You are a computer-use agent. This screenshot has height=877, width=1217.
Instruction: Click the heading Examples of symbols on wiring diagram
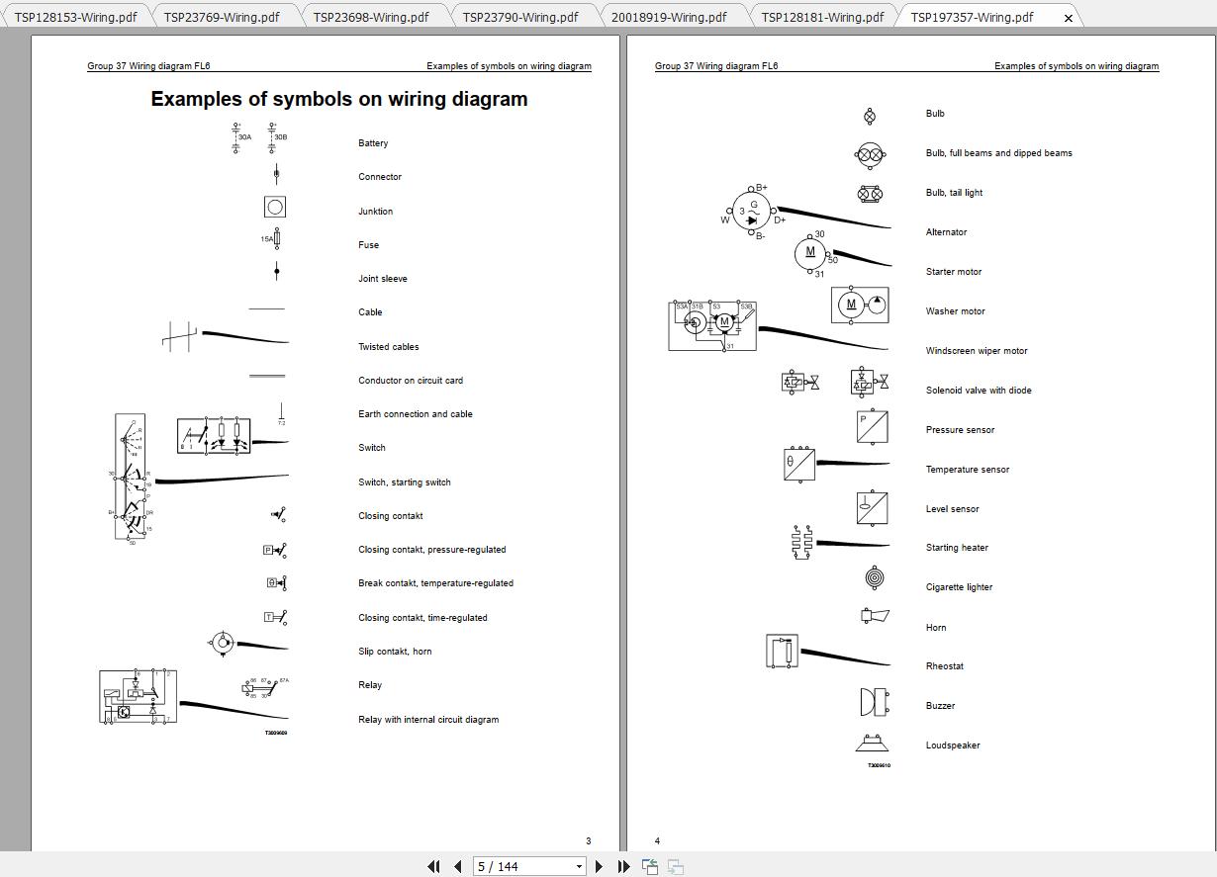click(x=338, y=99)
